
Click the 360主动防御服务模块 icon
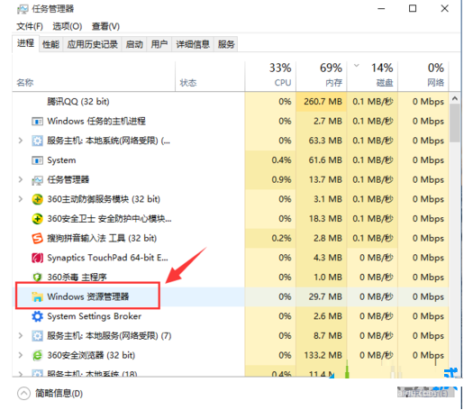(x=37, y=199)
